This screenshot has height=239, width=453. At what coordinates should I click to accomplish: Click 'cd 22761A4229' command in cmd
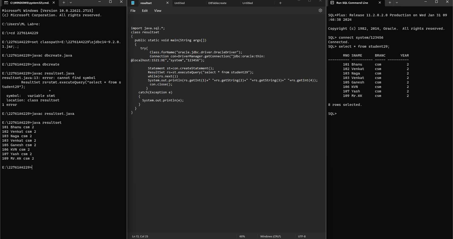[24, 33]
